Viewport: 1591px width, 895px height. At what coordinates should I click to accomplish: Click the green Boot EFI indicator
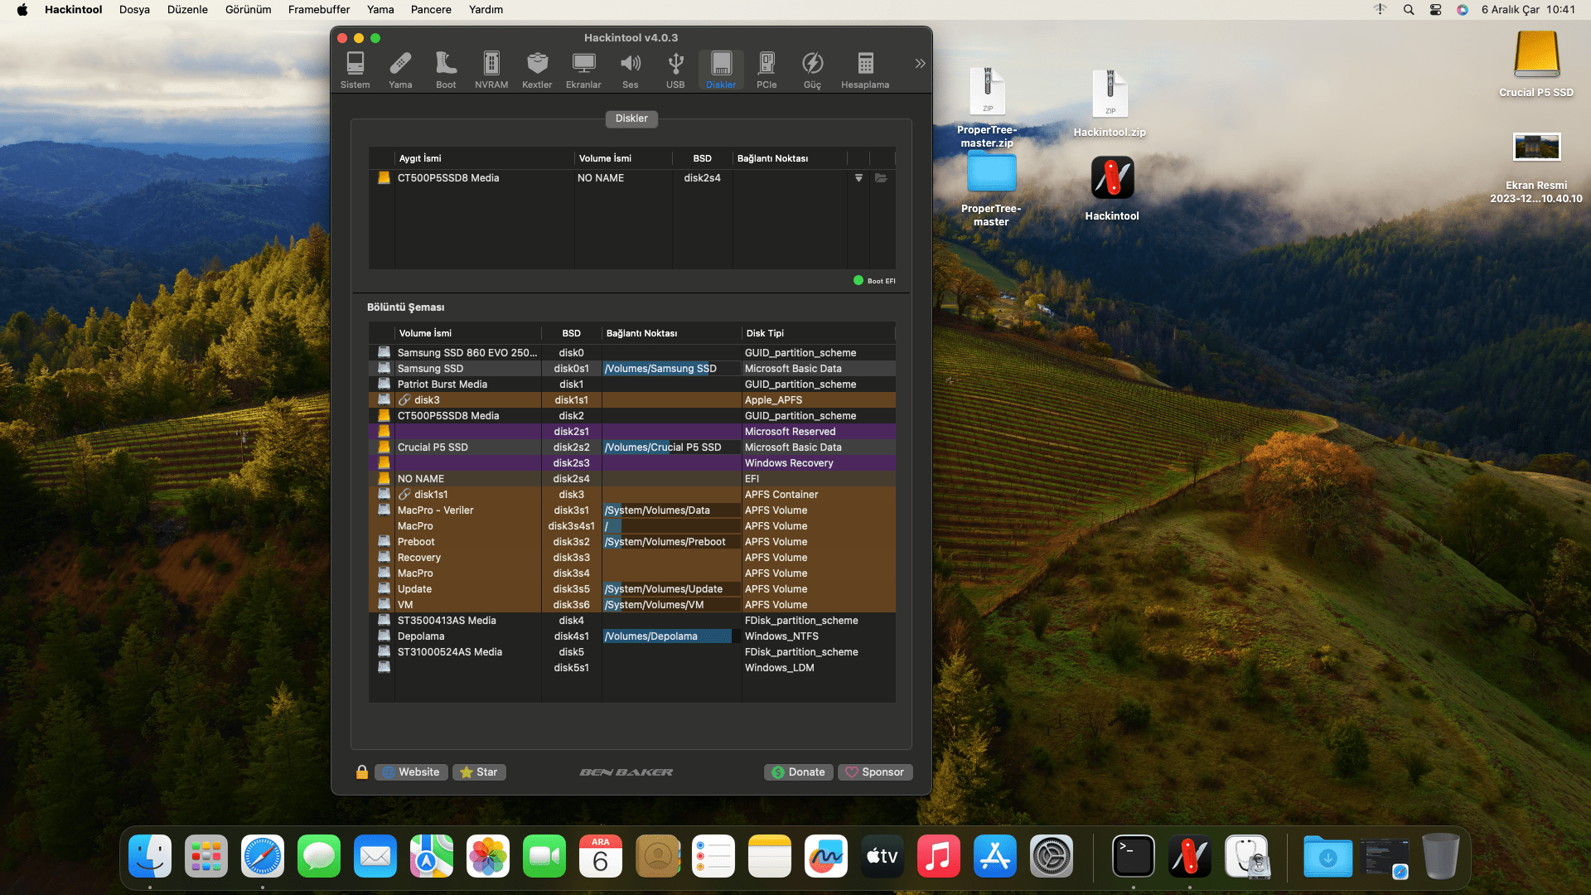coord(858,281)
